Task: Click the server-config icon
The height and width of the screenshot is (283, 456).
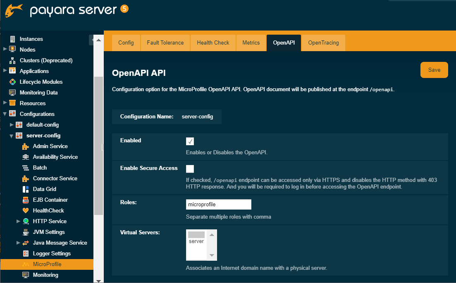Action: click(19, 136)
